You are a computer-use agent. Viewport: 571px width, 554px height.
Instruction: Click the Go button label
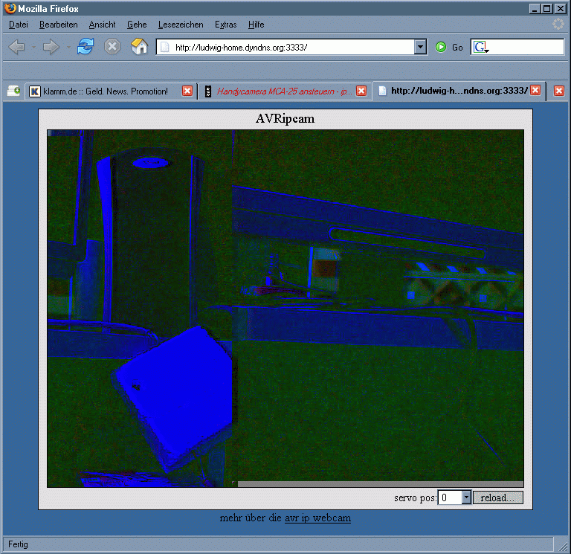click(x=457, y=48)
